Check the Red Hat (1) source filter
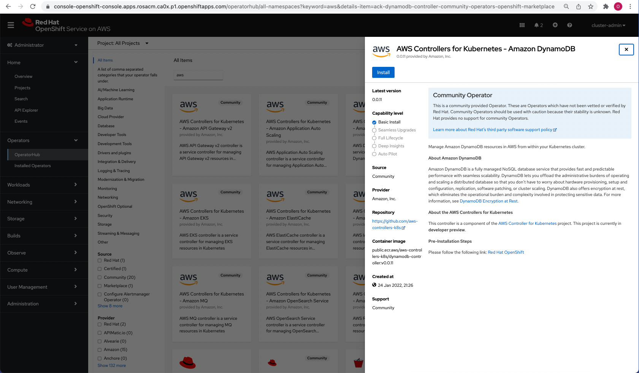The width and height of the screenshot is (639, 373). click(x=100, y=261)
